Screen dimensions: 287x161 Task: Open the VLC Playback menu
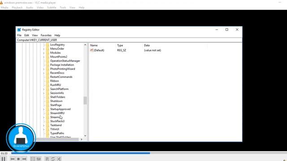point(17,8)
